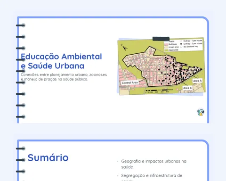The height and width of the screenshot is (181, 226).
Task: Click the map image thumbnail
Action: [x=161, y=66]
